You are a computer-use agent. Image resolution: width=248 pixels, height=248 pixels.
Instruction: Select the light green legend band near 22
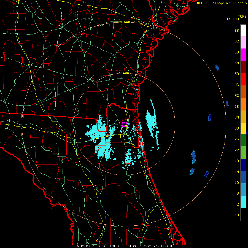pyautogui.click(x=243, y=153)
